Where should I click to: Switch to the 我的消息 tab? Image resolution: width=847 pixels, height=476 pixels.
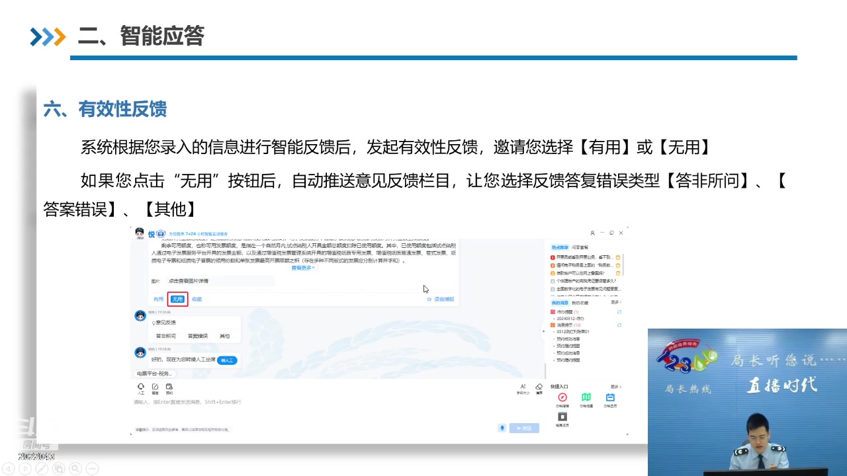coord(560,302)
